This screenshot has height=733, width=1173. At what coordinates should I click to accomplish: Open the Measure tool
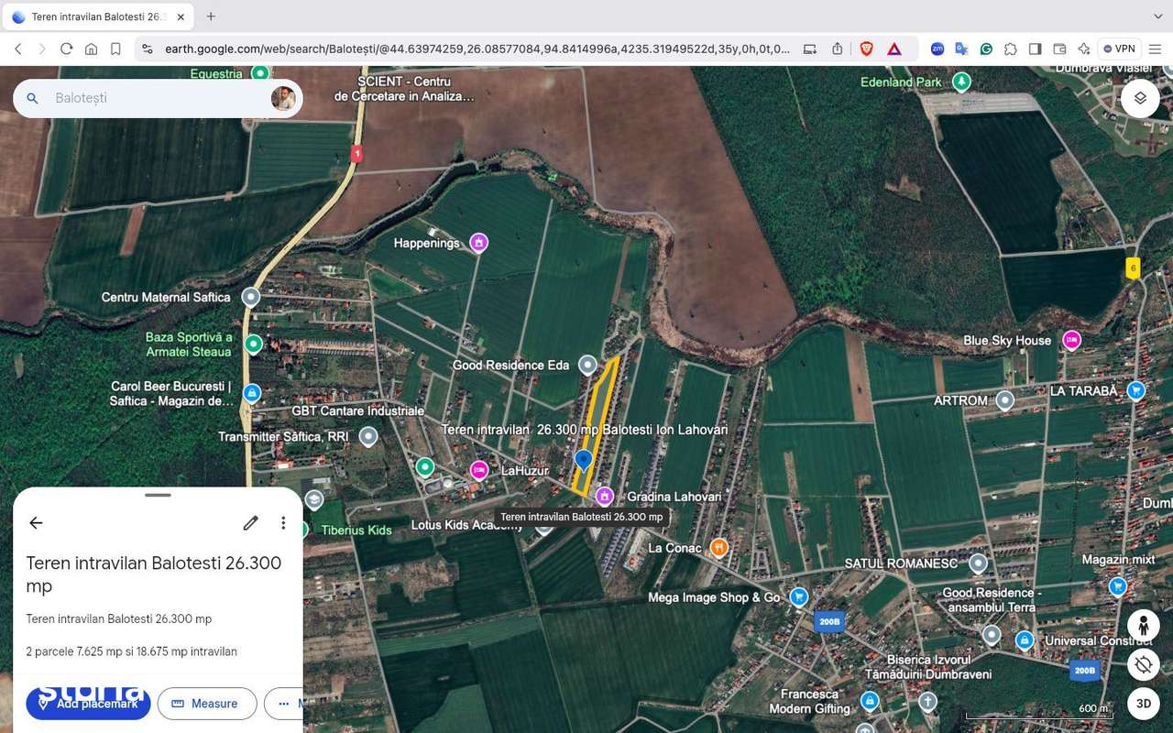click(206, 704)
